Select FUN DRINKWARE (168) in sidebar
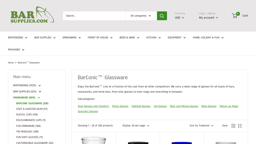 click(28, 126)
